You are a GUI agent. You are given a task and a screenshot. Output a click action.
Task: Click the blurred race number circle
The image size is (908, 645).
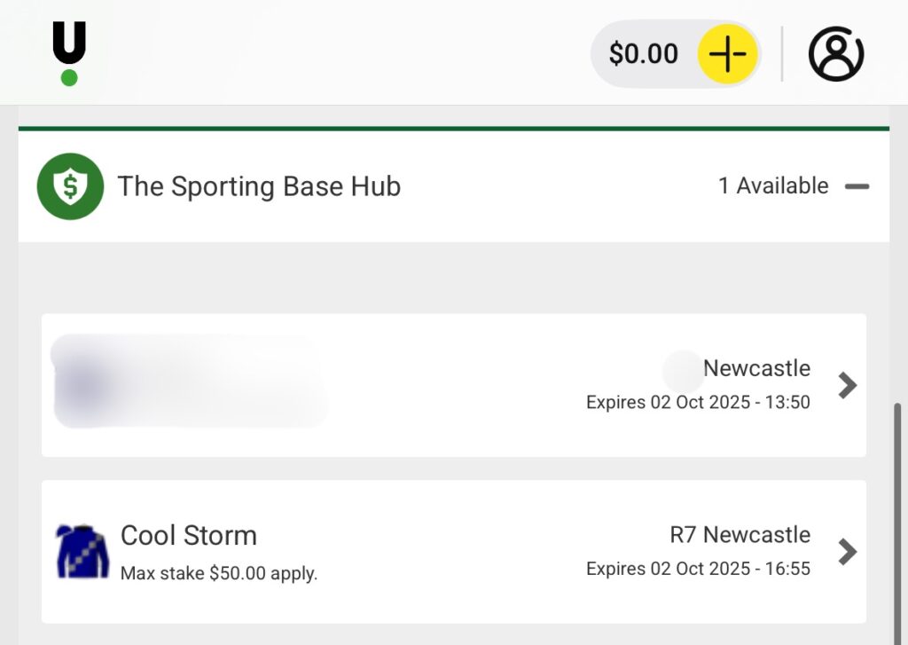[683, 371]
